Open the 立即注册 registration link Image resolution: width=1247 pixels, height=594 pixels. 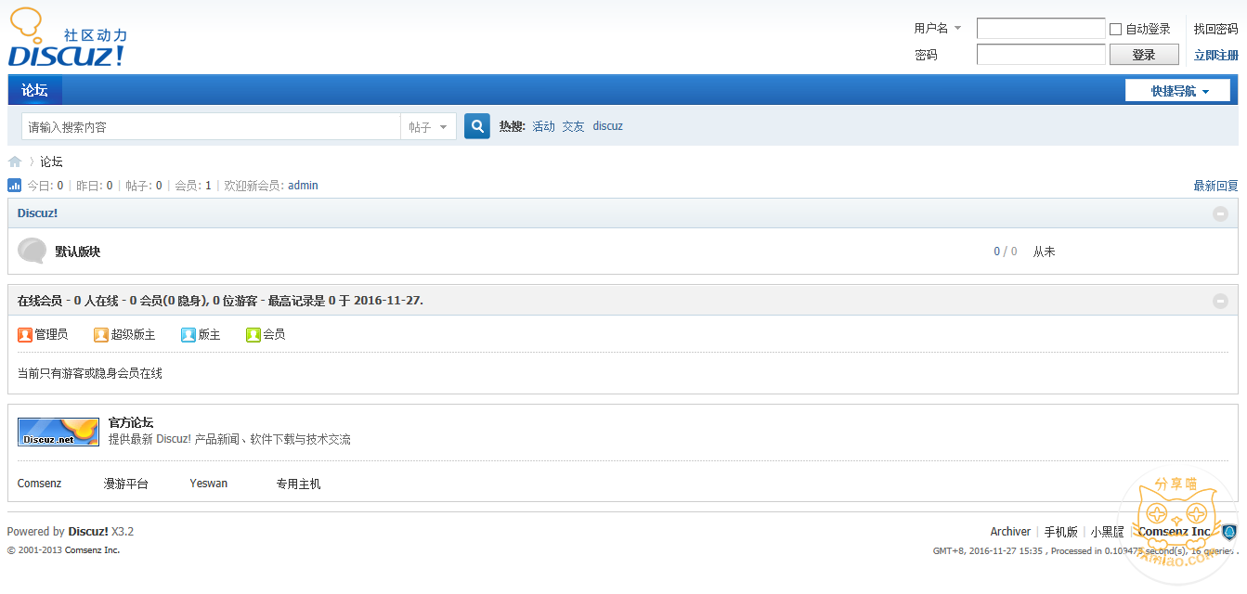(1215, 56)
